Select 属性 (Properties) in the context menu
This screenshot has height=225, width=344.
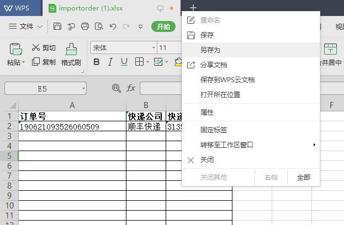point(207,113)
